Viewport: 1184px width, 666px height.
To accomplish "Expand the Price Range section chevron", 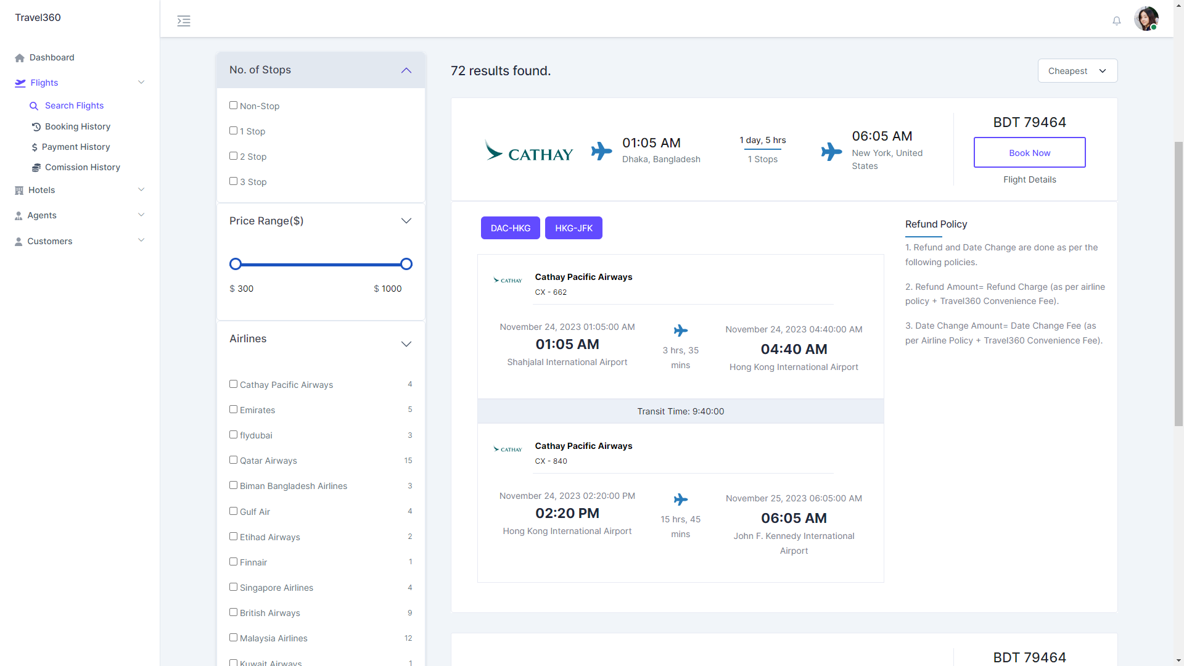I will click(406, 221).
